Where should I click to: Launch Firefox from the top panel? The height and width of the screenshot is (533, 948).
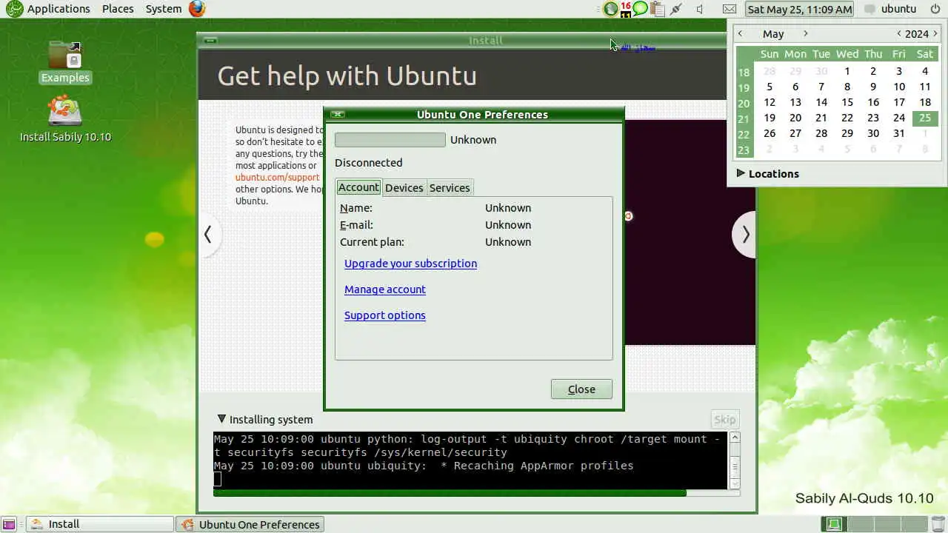196,9
